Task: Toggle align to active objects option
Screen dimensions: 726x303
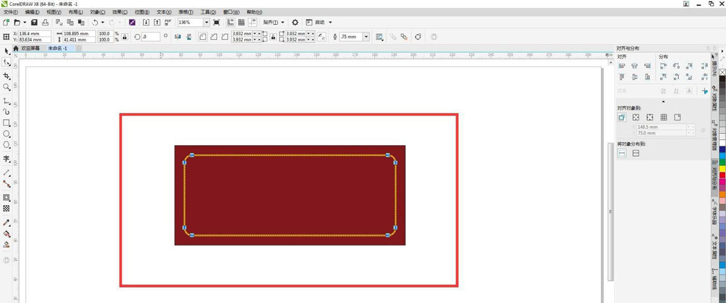Action: click(x=621, y=117)
